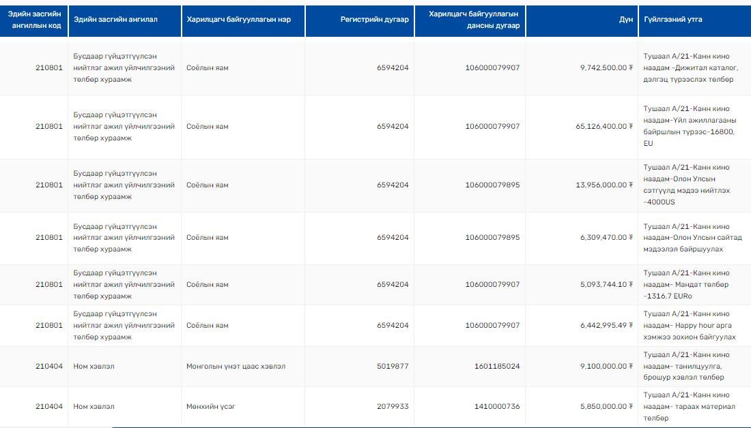Sort by the 'Дүн' amount column header
This screenshot has width=751, height=428.
[625, 20]
